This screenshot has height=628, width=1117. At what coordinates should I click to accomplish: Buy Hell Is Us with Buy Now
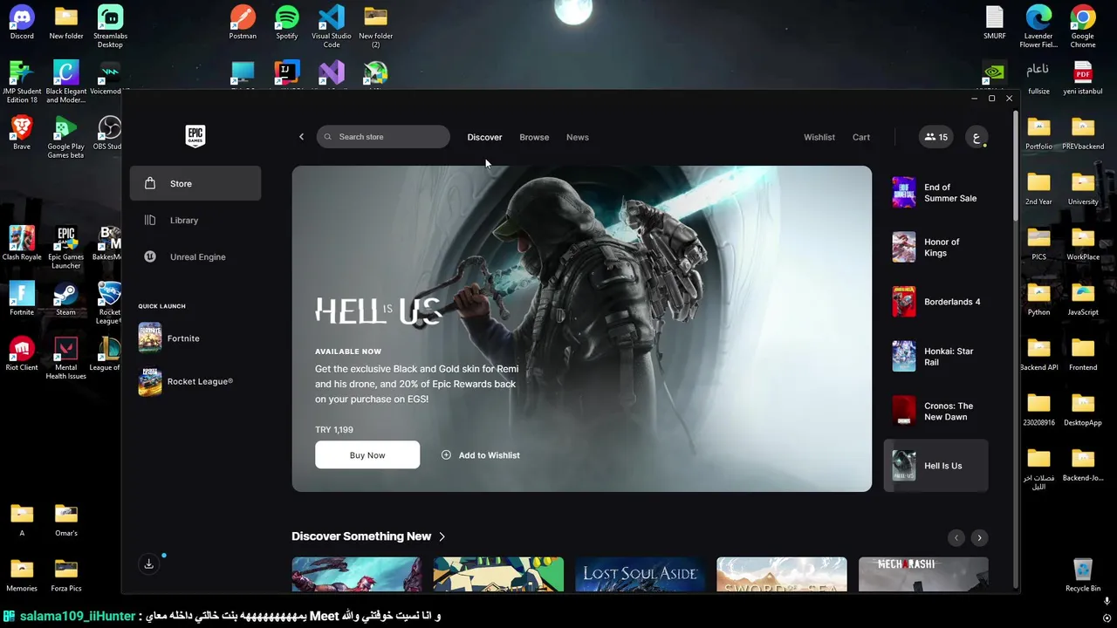[367, 455]
